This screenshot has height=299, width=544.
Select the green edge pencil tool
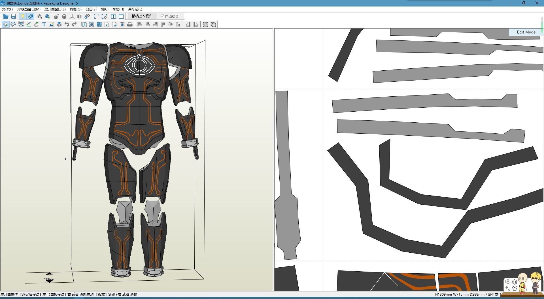coord(29,24)
